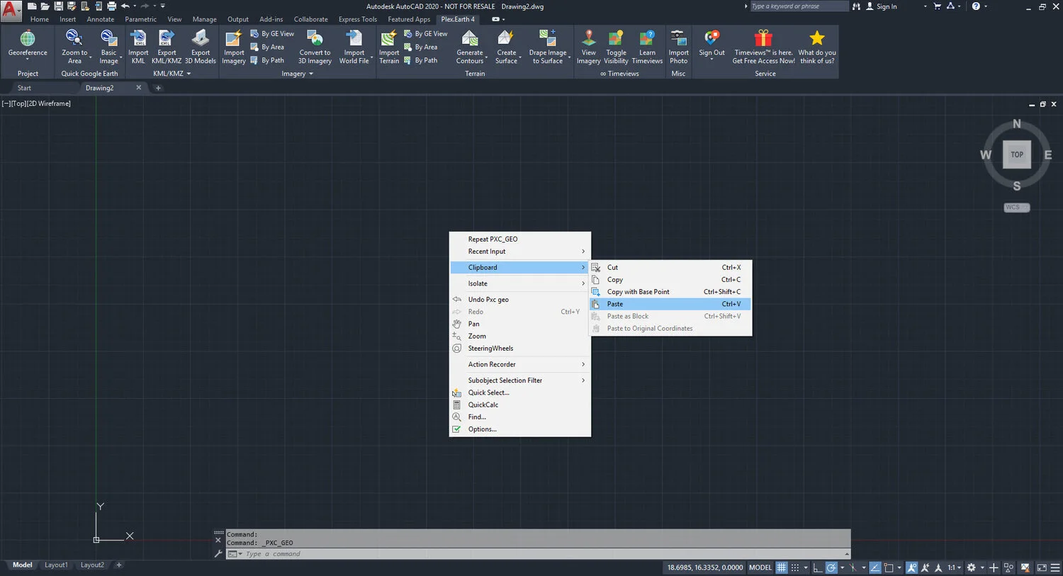
Task: Click the Open folder icon in quick access toolbar
Action: [45, 6]
